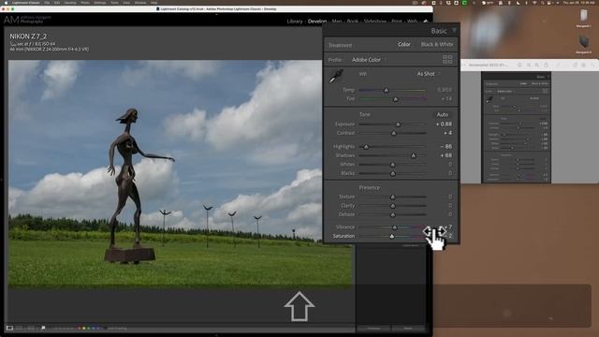This screenshot has width=599, height=337.
Task: Click the Exposure slider handle
Action: 398,125
